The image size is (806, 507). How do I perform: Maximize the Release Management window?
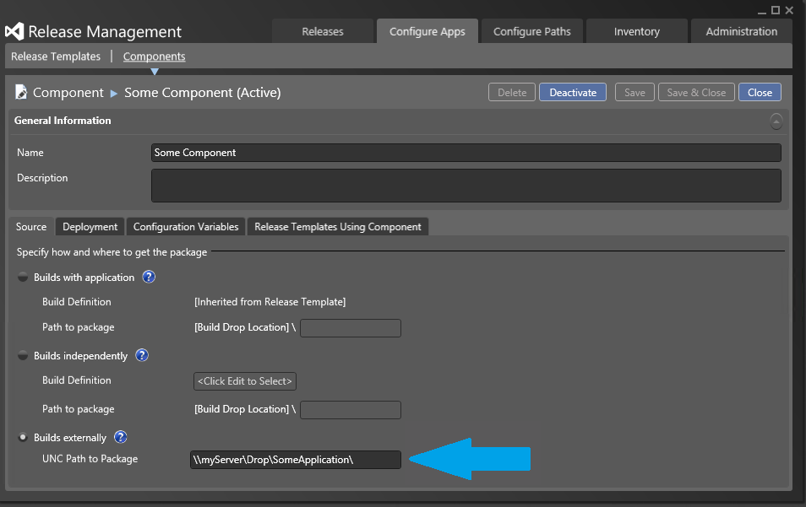[x=776, y=10]
